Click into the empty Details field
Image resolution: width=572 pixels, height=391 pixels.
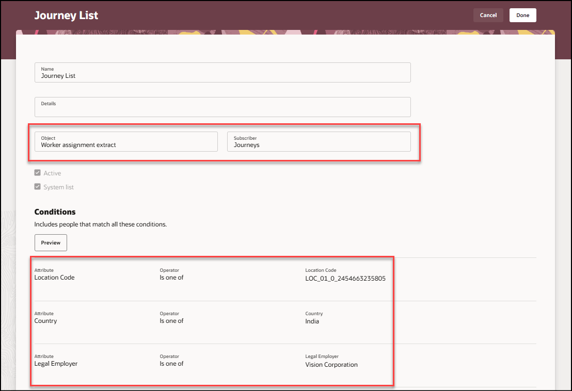coord(223,107)
